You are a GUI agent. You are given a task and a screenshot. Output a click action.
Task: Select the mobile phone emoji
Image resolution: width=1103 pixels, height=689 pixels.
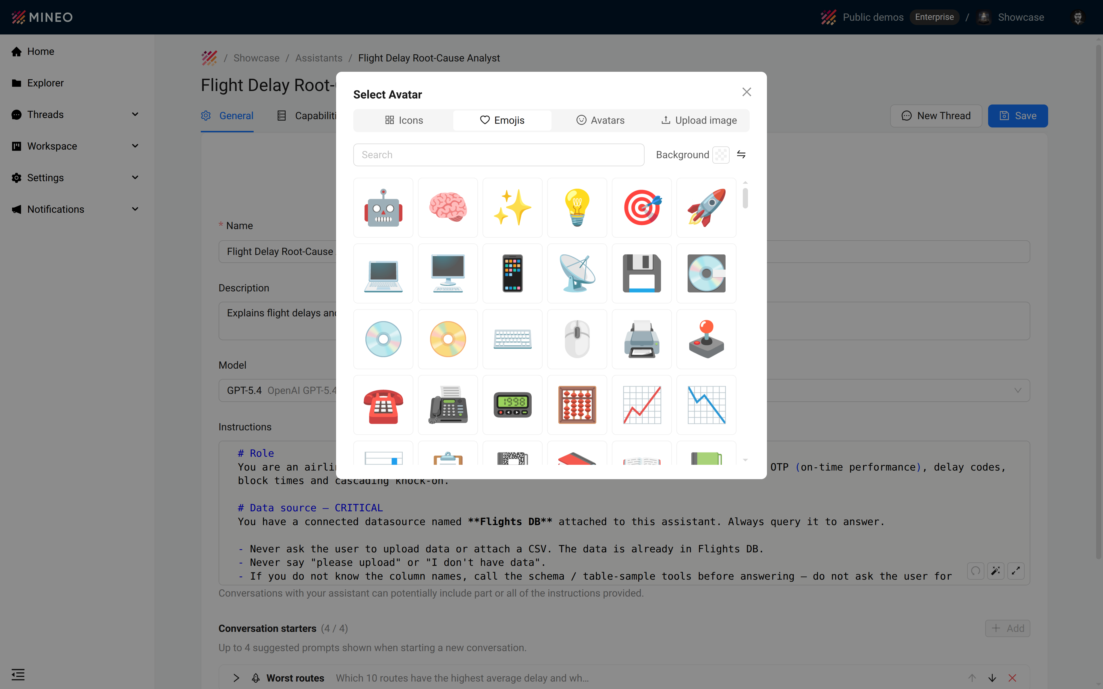(x=512, y=273)
